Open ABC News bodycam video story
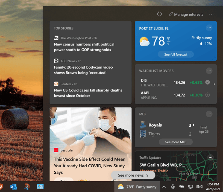223x192 pixels. click(x=83, y=70)
